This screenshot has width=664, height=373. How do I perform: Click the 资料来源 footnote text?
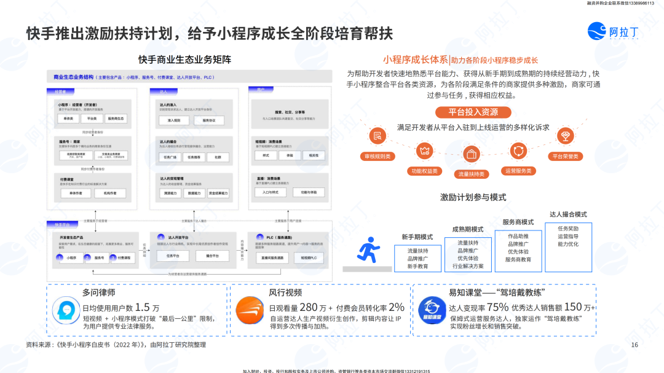(x=116, y=345)
